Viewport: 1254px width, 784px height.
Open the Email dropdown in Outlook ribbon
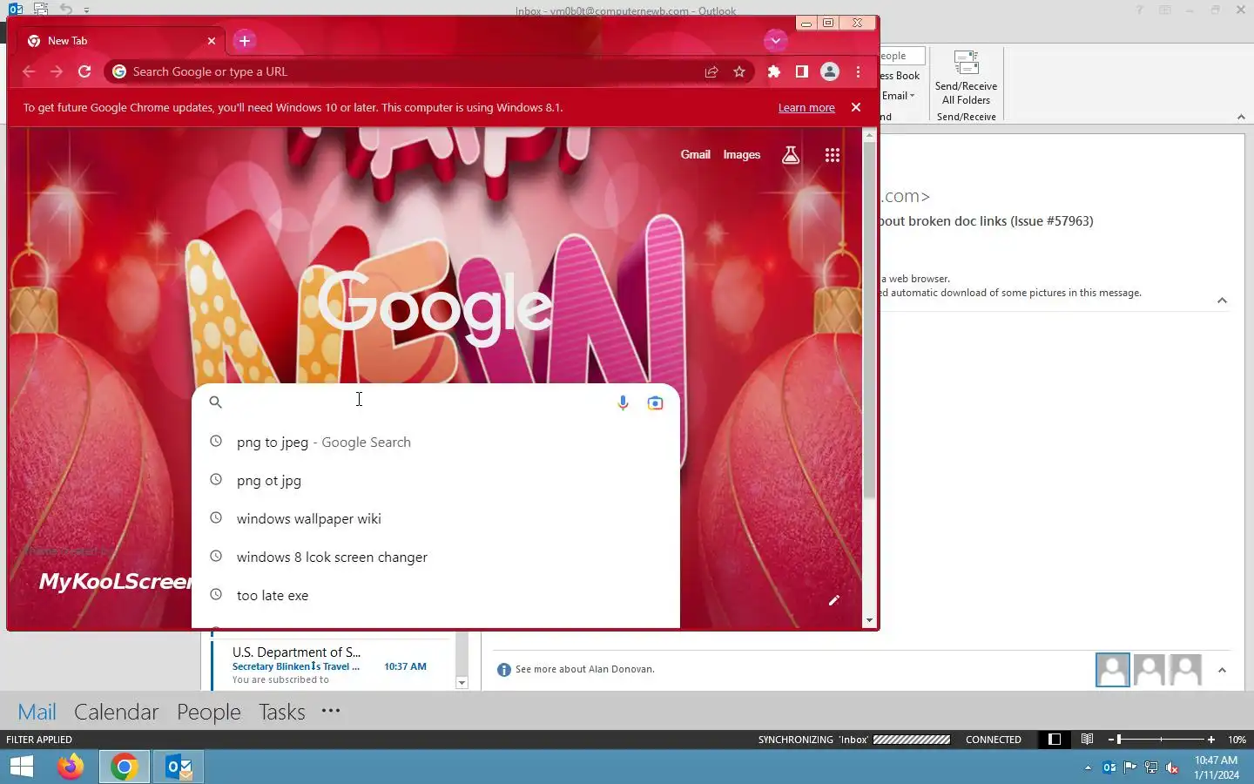pos(899,96)
